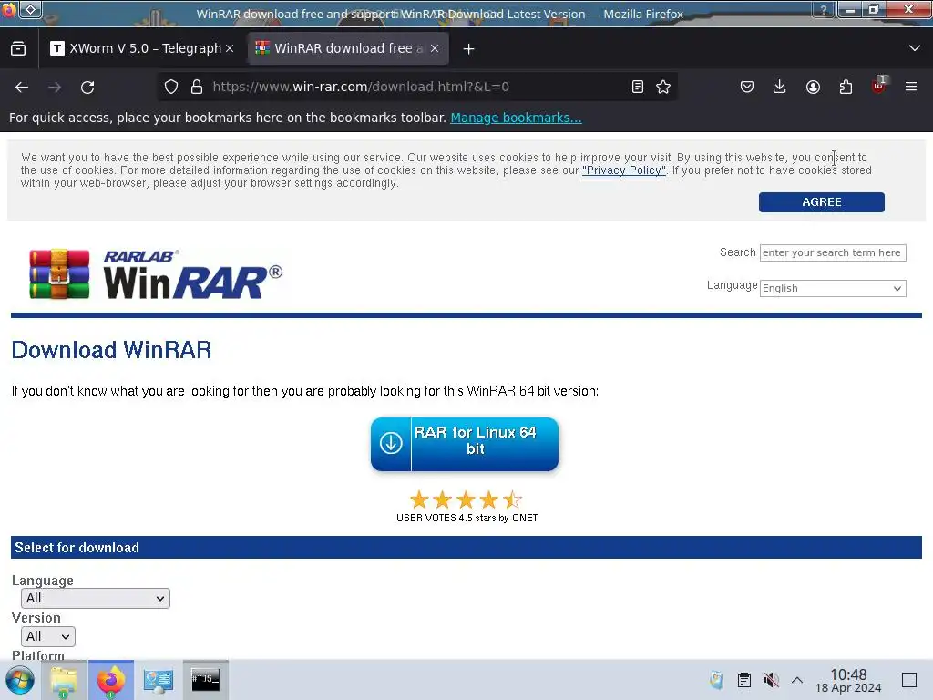Save page to Pocket
This screenshot has width=933, height=700.
[747, 87]
